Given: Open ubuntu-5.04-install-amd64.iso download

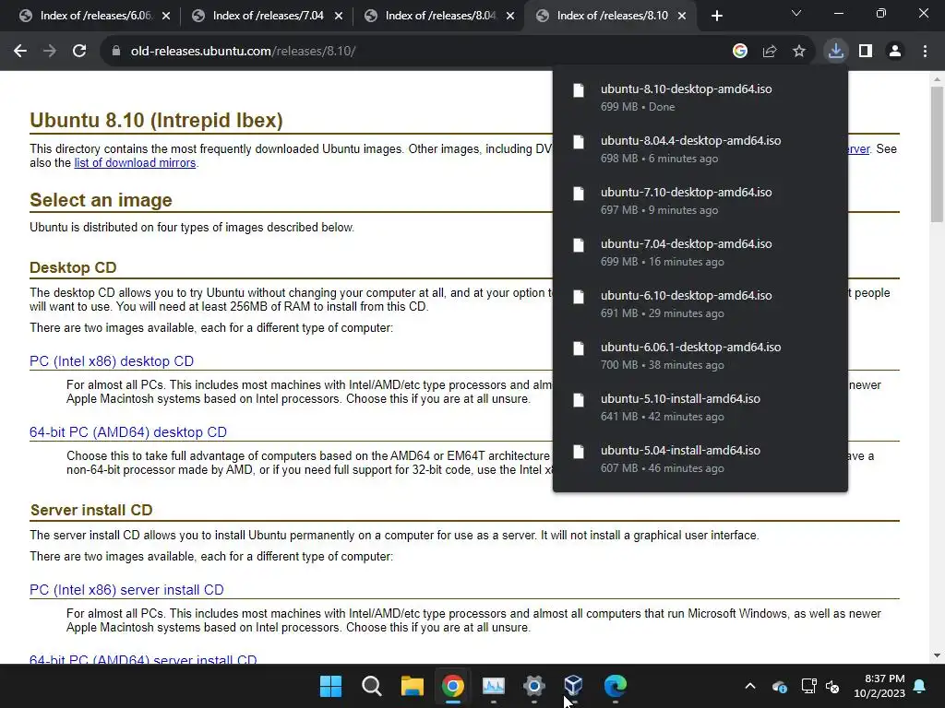Looking at the screenshot, I should (x=700, y=459).
